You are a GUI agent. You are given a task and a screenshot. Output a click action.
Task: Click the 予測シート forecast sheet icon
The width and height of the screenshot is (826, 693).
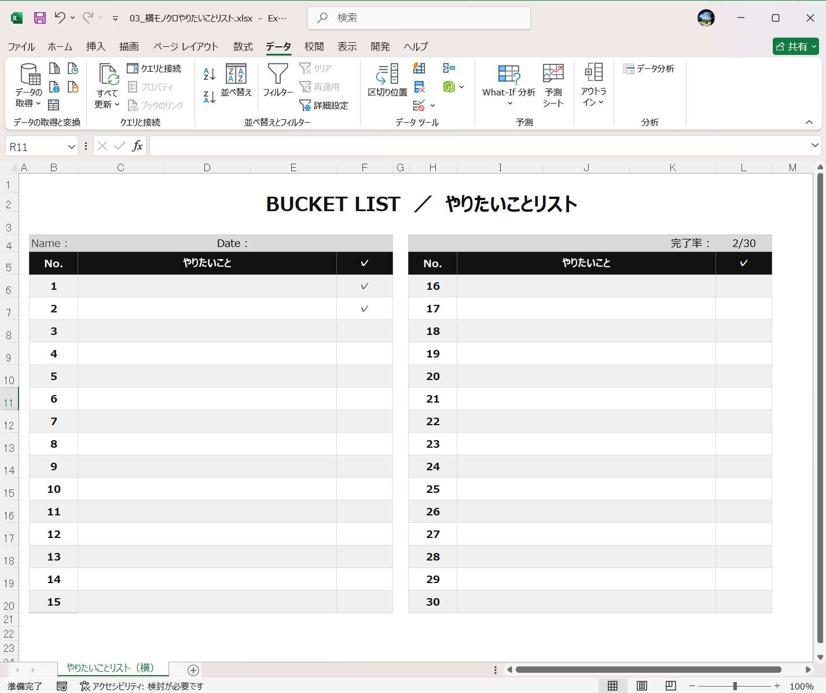tap(553, 86)
